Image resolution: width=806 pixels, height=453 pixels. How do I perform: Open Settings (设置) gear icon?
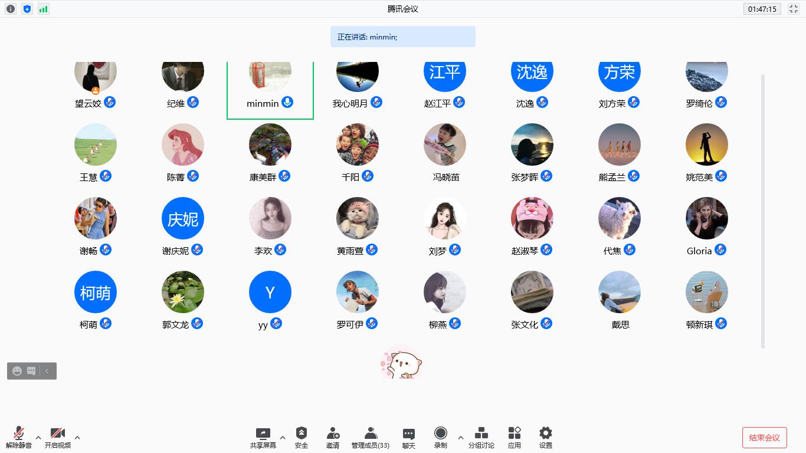(x=545, y=437)
